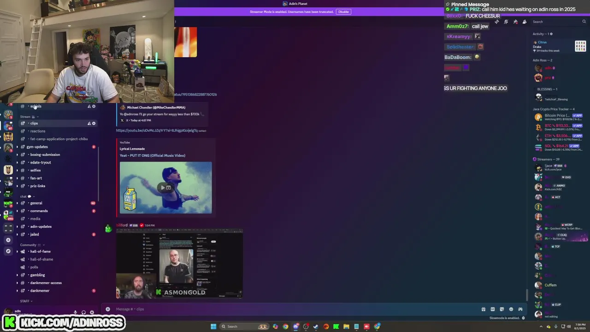The height and width of the screenshot is (332, 590).
Task: Open the Citrus Drake activity card
Action: 559,46
